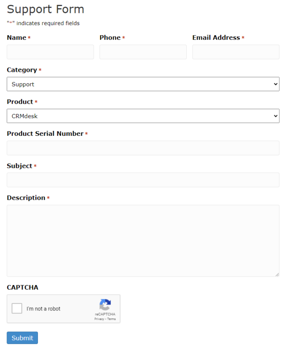The image size is (287, 347).
Task: Open the Category dropdown showing Support
Action: click(x=143, y=84)
